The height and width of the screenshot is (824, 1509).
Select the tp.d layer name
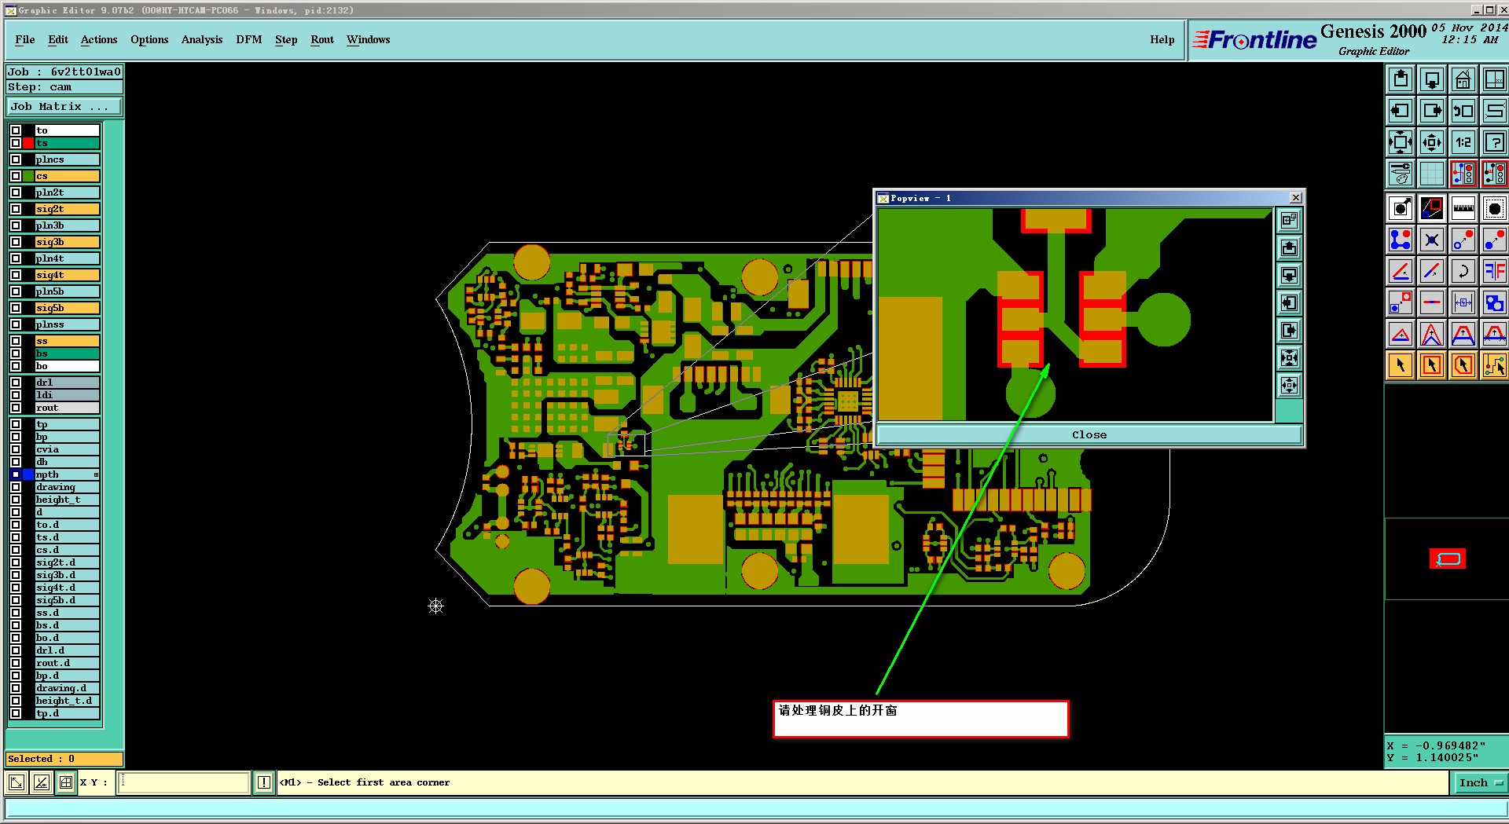tap(68, 713)
